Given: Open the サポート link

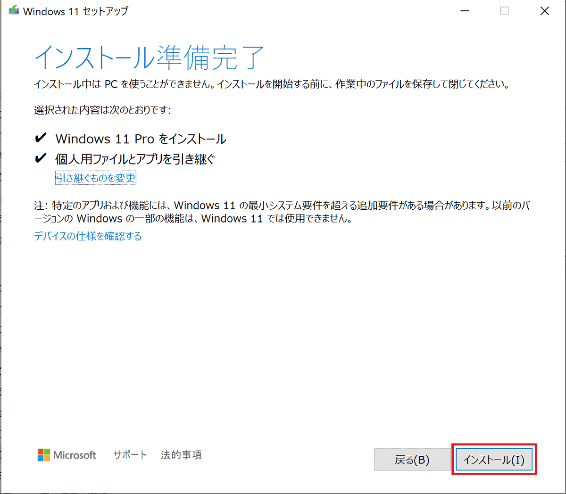Looking at the screenshot, I should 130,455.
